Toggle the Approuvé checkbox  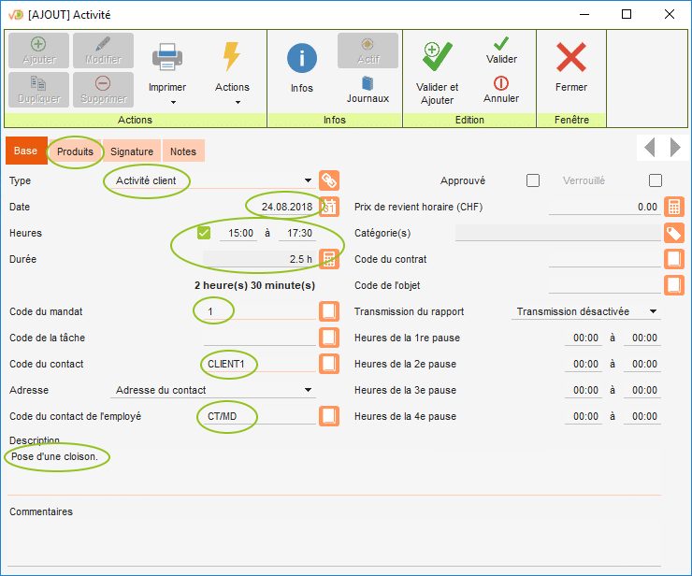[533, 180]
